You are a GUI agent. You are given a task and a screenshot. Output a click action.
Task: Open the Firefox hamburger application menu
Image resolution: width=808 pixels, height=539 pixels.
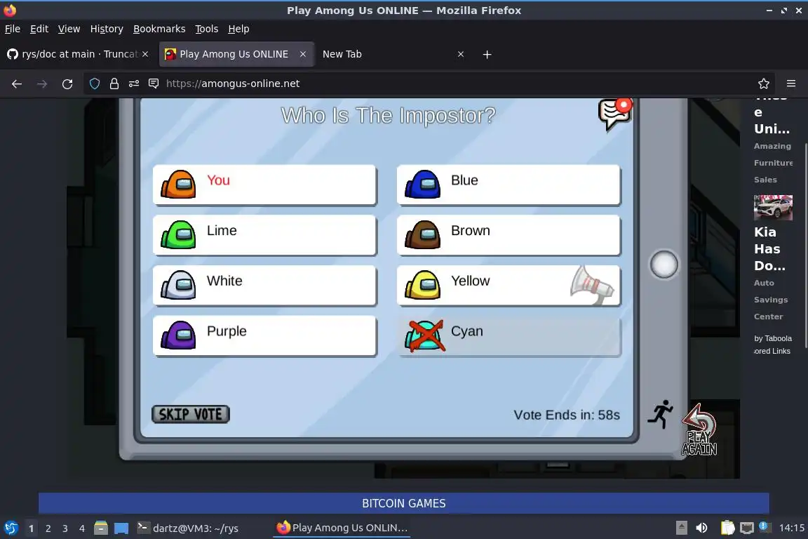[791, 84]
